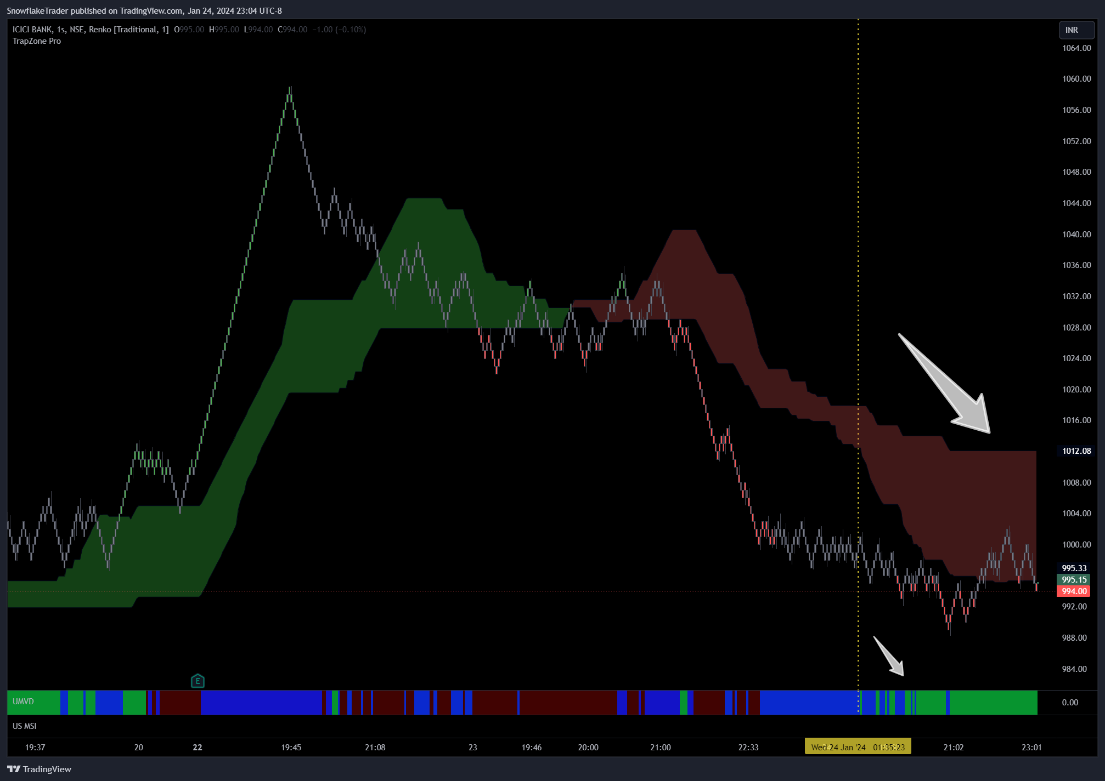Click the 1s interval label in the chart title

[60, 30]
